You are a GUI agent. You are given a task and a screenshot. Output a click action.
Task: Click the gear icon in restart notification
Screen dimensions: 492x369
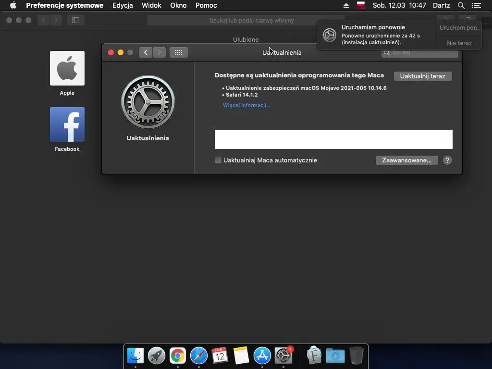[x=330, y=35]
